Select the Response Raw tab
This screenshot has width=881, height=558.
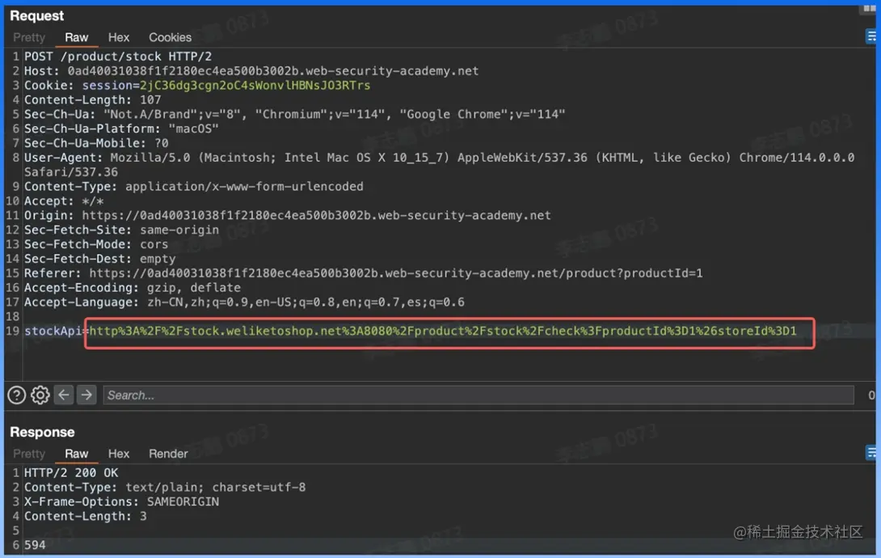point(77,454)
